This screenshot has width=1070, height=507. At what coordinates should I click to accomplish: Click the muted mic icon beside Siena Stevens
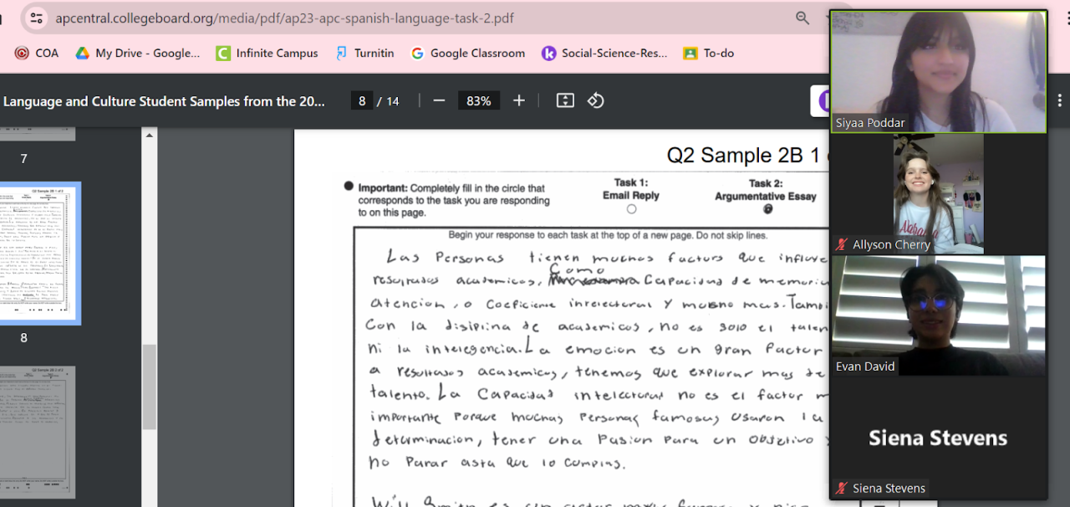tap(841, 488)
